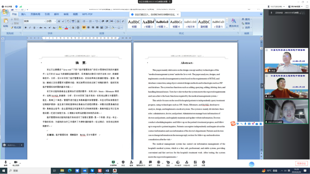Stop video (停止视频) camera toggle
This screenshot has height=174, width=310.
(x=16, y=163)
